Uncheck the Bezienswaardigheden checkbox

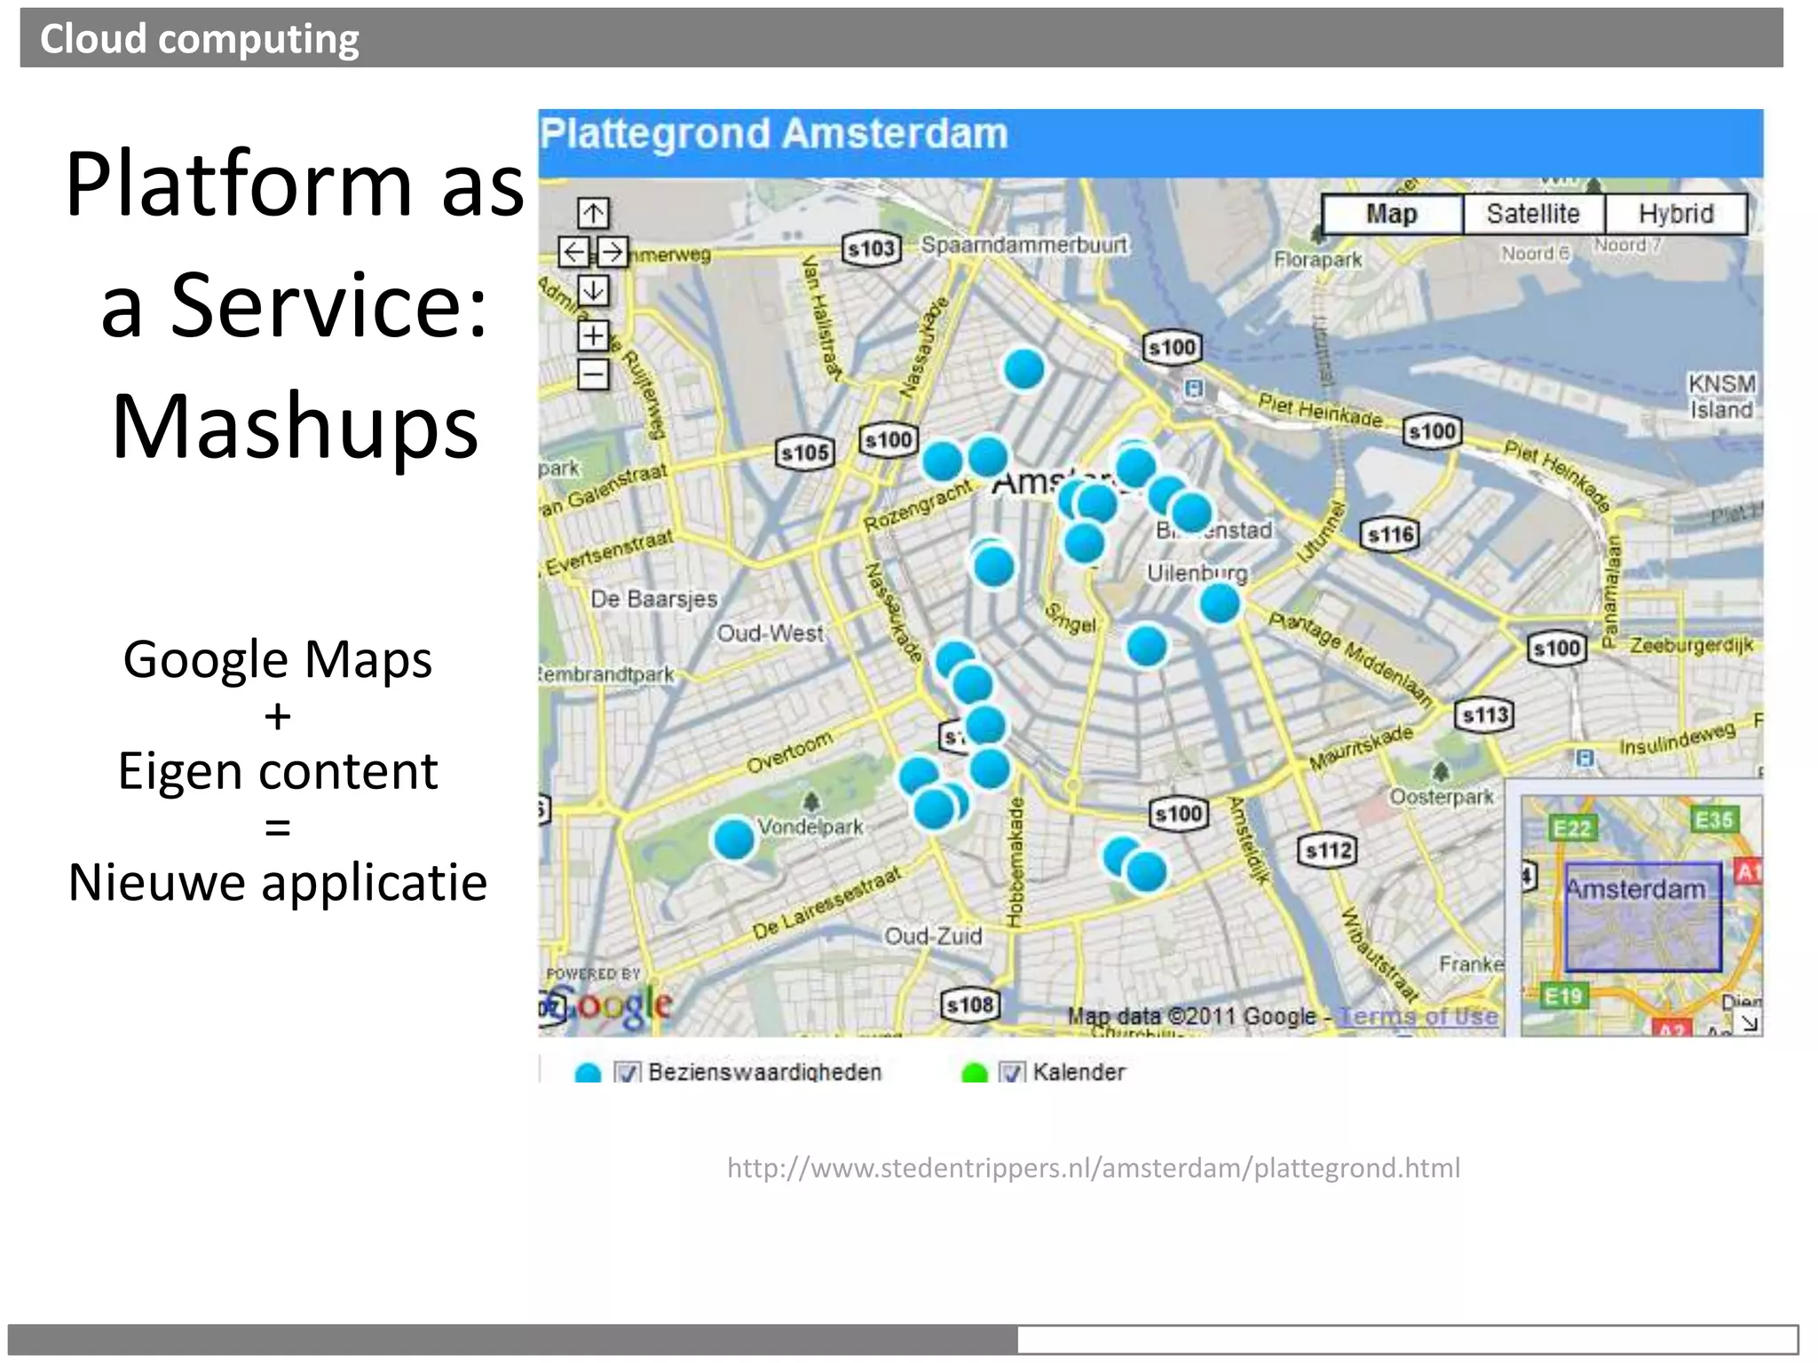(627, 1073)
